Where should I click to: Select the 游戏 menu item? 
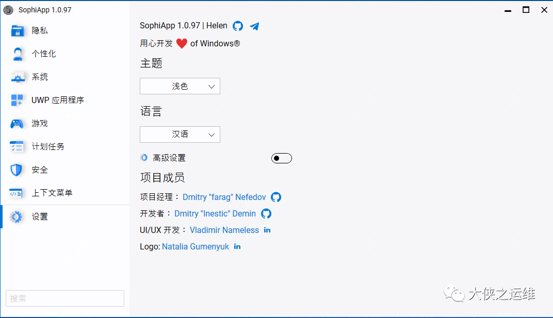[x=40, y=123]
